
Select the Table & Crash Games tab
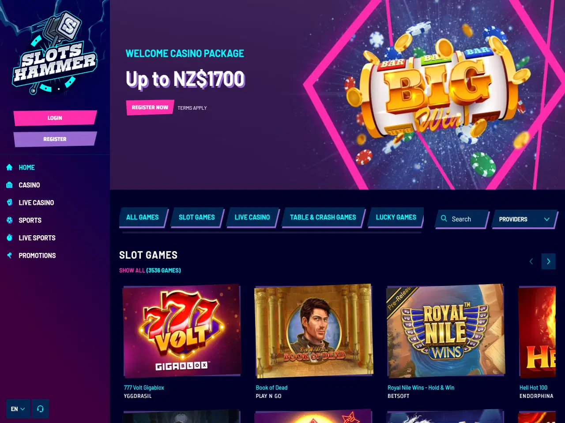coord(323,217)
